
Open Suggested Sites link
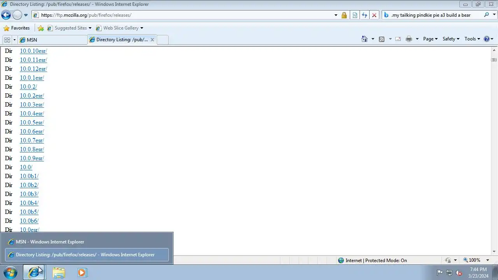pos(69,28)
